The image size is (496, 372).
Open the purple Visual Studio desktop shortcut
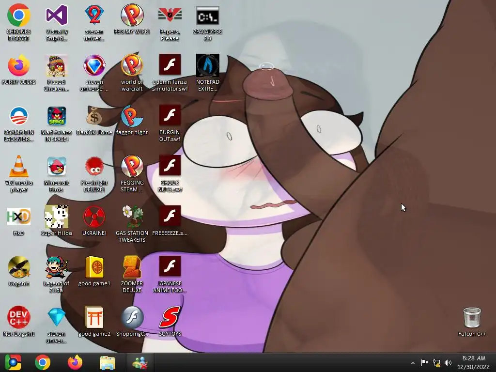pos(57,22)
